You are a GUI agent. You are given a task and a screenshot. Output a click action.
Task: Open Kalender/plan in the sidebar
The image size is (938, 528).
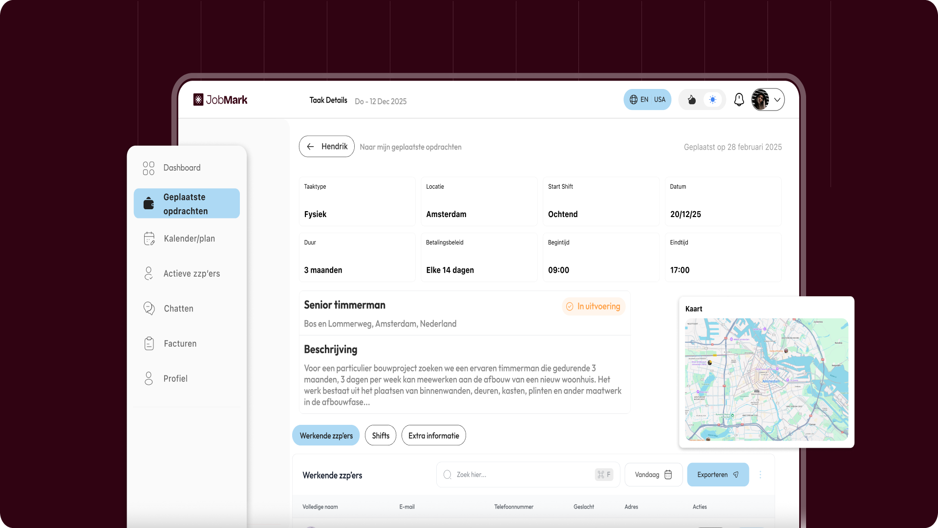point(189,239)
